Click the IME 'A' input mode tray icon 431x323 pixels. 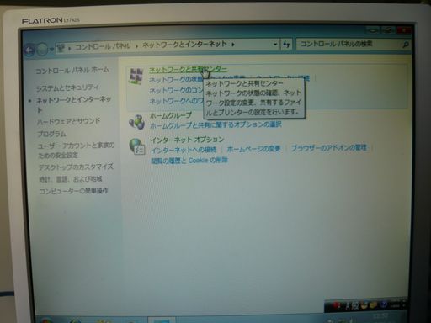[x=348, y=306]
